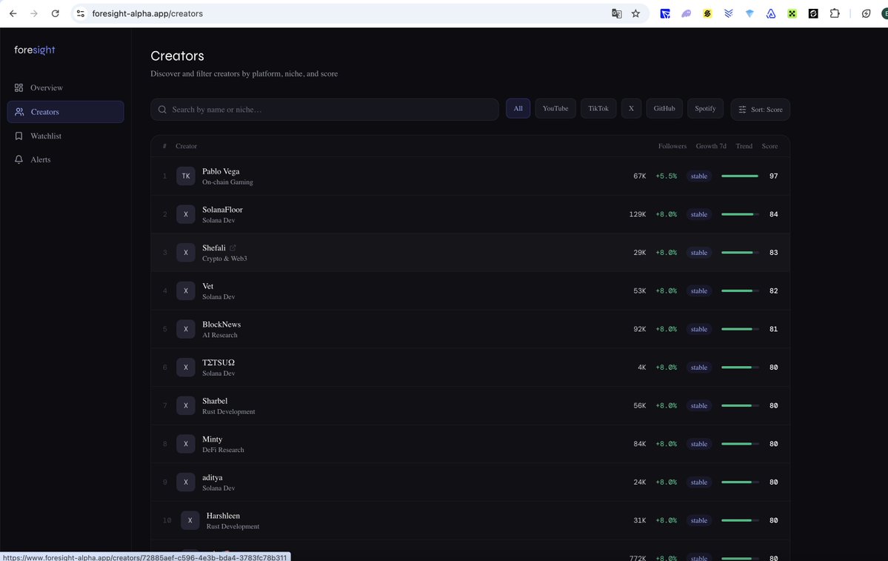Click the X platform badge for SolanaFloor

(x=186, y=214)
